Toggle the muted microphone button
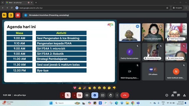 68,95
